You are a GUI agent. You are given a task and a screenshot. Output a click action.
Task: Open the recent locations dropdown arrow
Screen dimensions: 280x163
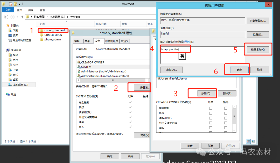[18, 17]
